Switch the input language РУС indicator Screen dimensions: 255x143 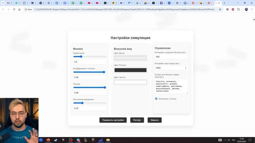coord(233,140)
